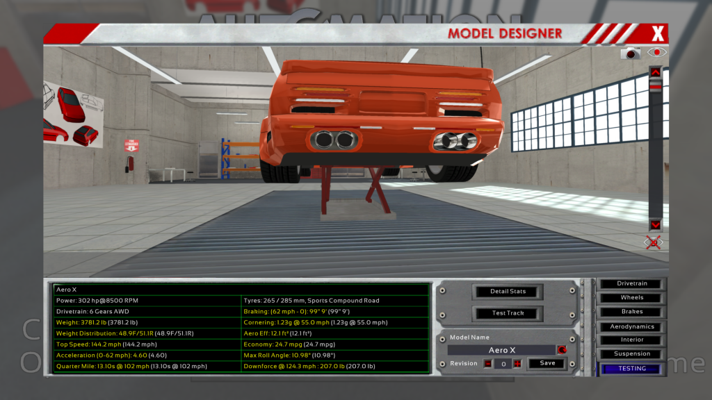The image size is (712, 400).
Task: Click the red down arrow on scrollbar
Action: [655, 225]
